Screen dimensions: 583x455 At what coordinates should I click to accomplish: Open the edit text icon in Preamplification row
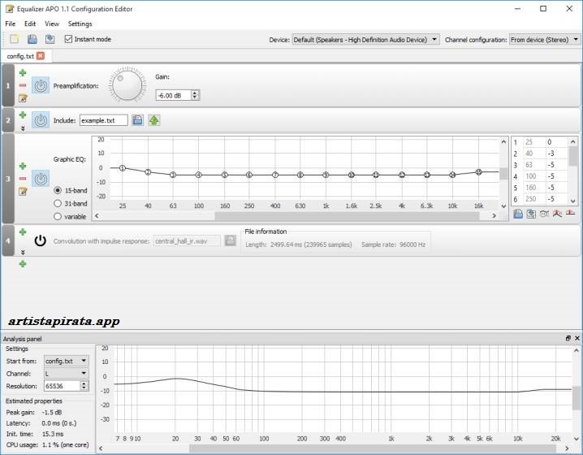click(x=23, y=98)
